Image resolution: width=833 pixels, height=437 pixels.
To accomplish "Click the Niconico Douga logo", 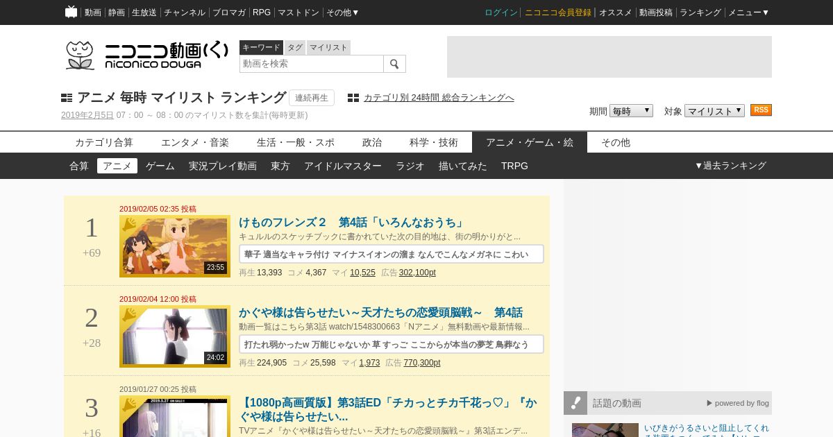I will 146,55.
